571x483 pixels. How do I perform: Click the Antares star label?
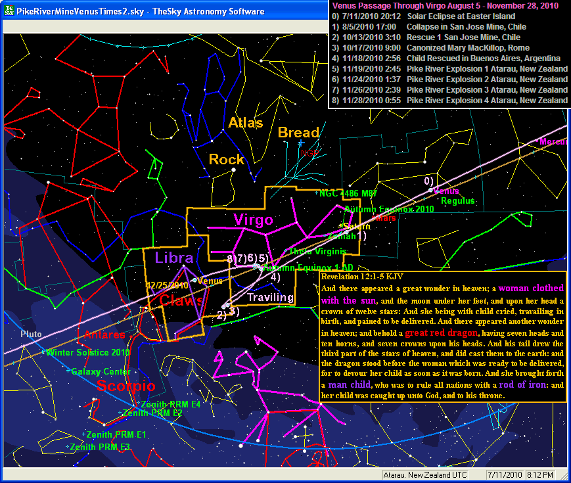[x=104, y=335]
